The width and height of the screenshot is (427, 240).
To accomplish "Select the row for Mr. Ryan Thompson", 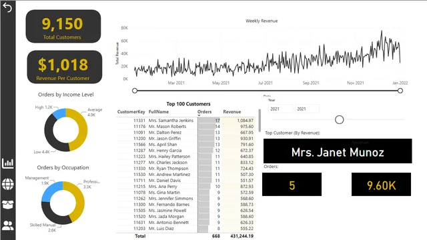I will click(x=185, y=169).
